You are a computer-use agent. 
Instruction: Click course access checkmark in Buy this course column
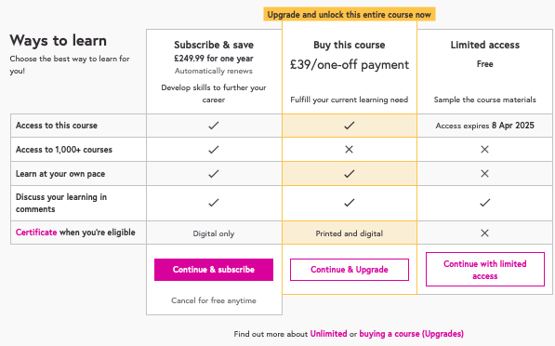[x=350, y=126]
